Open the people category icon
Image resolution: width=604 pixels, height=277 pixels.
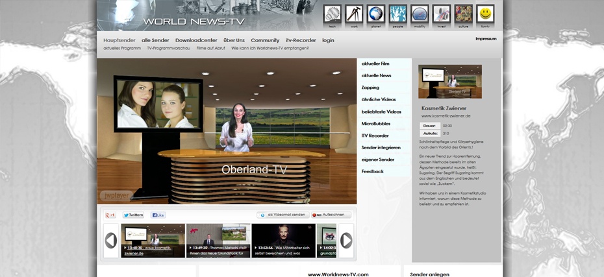[398, 14]
